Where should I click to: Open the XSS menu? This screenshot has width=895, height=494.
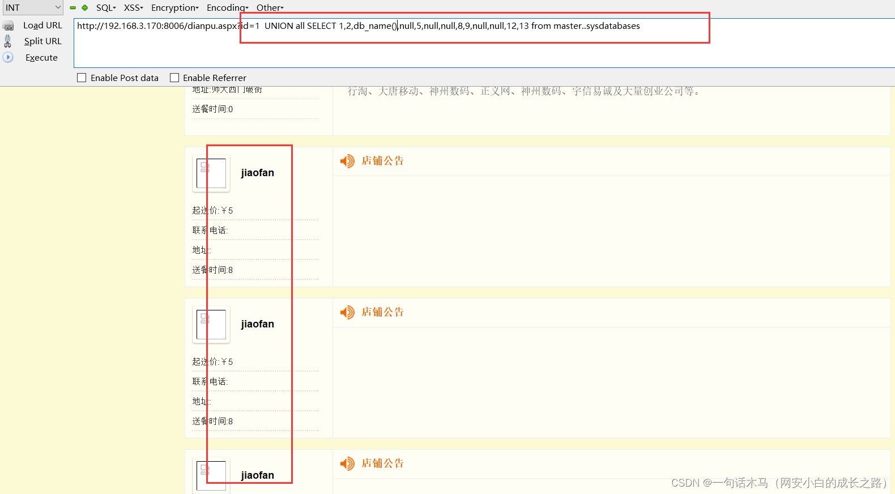pos(134,8)
